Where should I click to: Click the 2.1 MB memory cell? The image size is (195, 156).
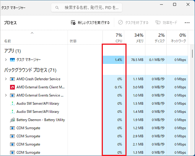coord(135,144)
